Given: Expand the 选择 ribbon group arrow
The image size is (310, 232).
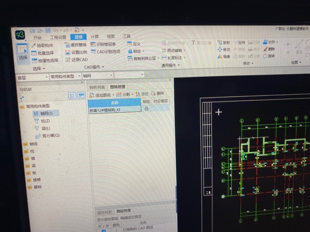Looking at the screenshot, I should (44, 69).
